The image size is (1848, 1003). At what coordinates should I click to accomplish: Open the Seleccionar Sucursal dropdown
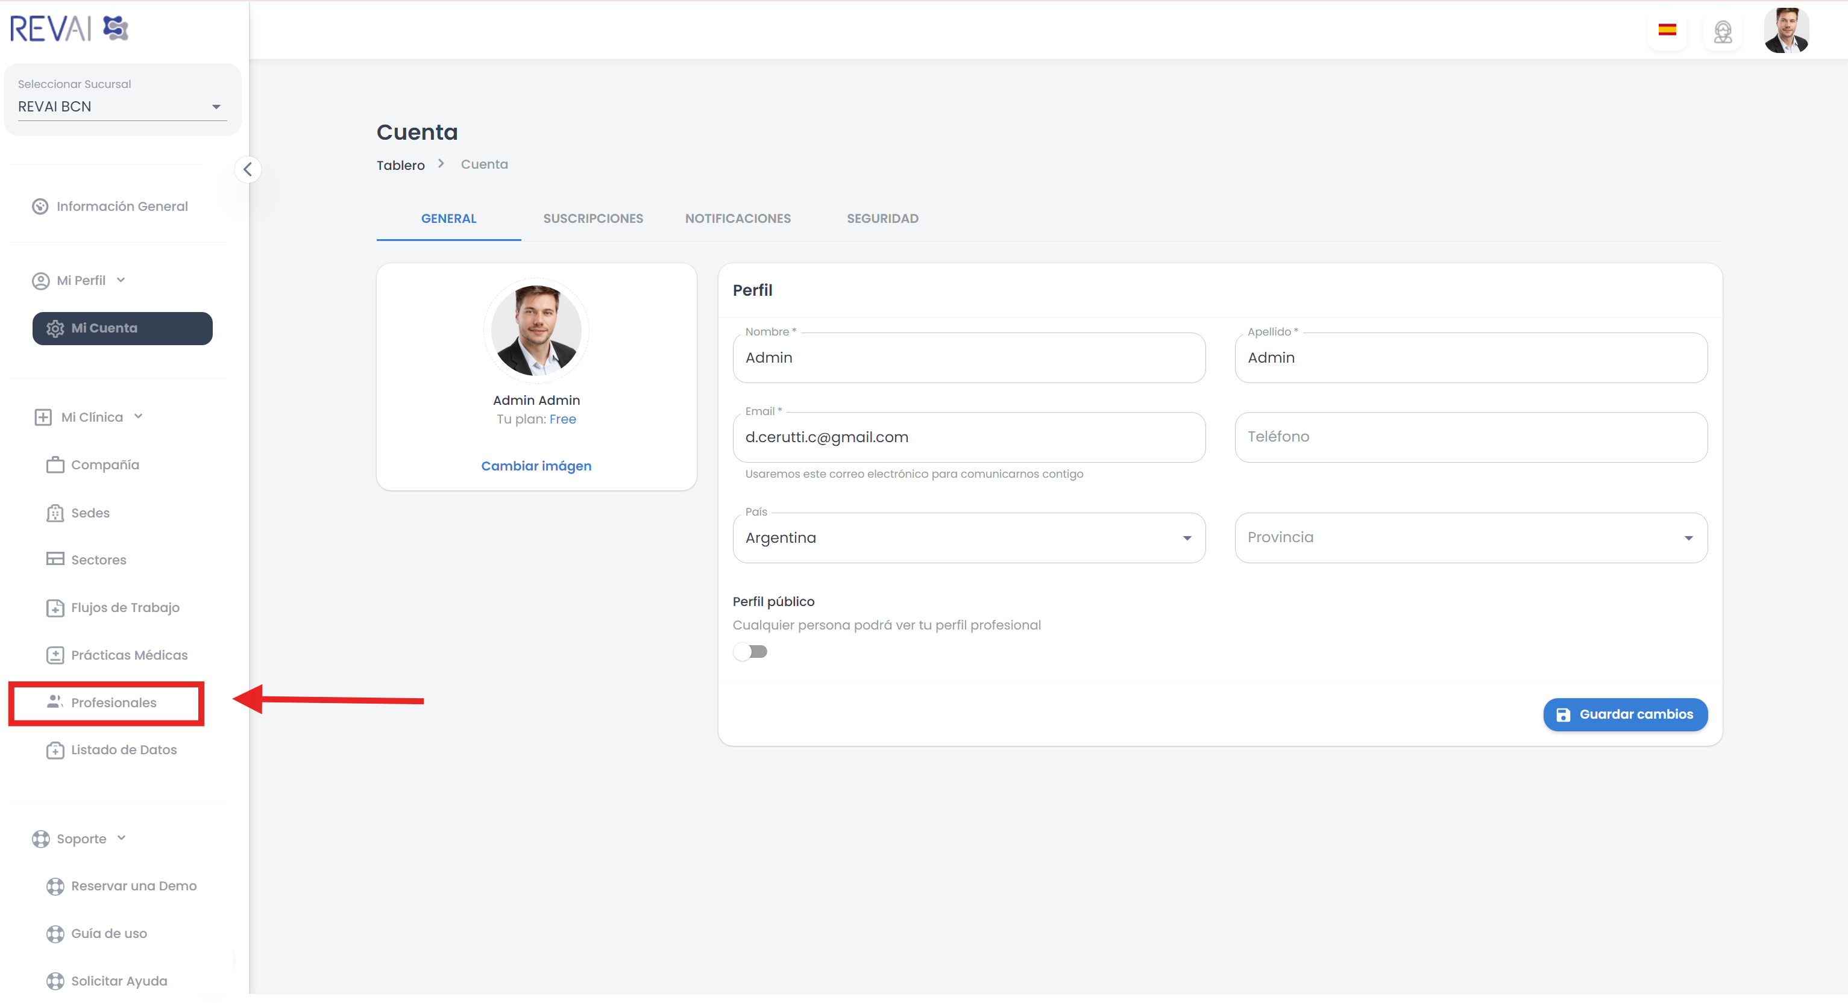[122, 107]
